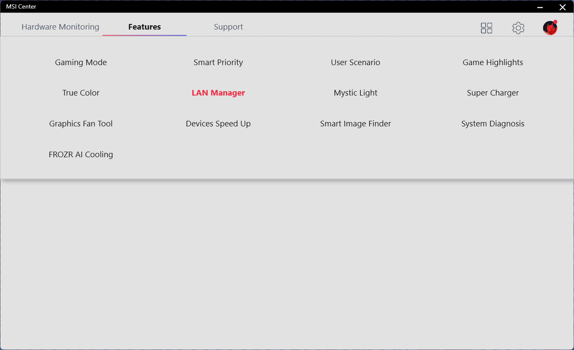Open Gaming Mode feature
Screen dimensions: 574x350
click(x=81, y=63)
